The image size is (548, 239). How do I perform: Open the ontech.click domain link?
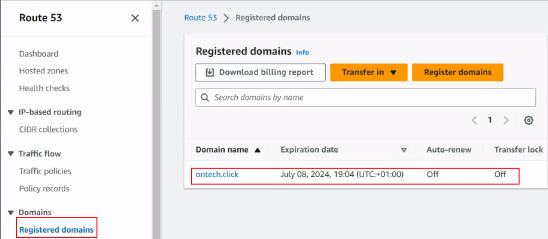tap(217, 174)
